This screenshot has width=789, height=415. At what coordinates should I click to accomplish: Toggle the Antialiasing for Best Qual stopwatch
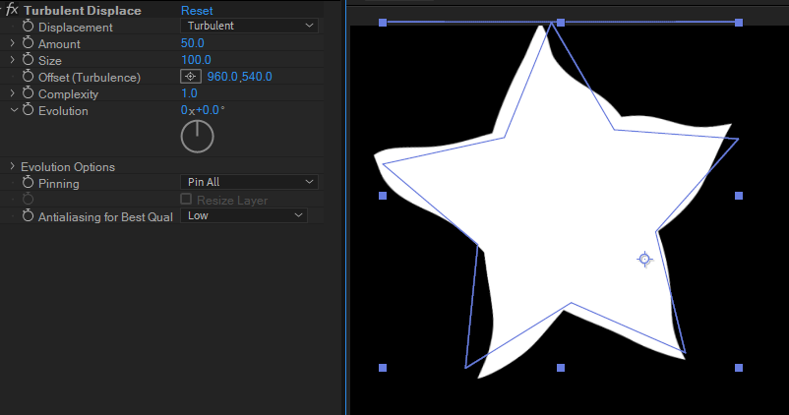point(29,216)
